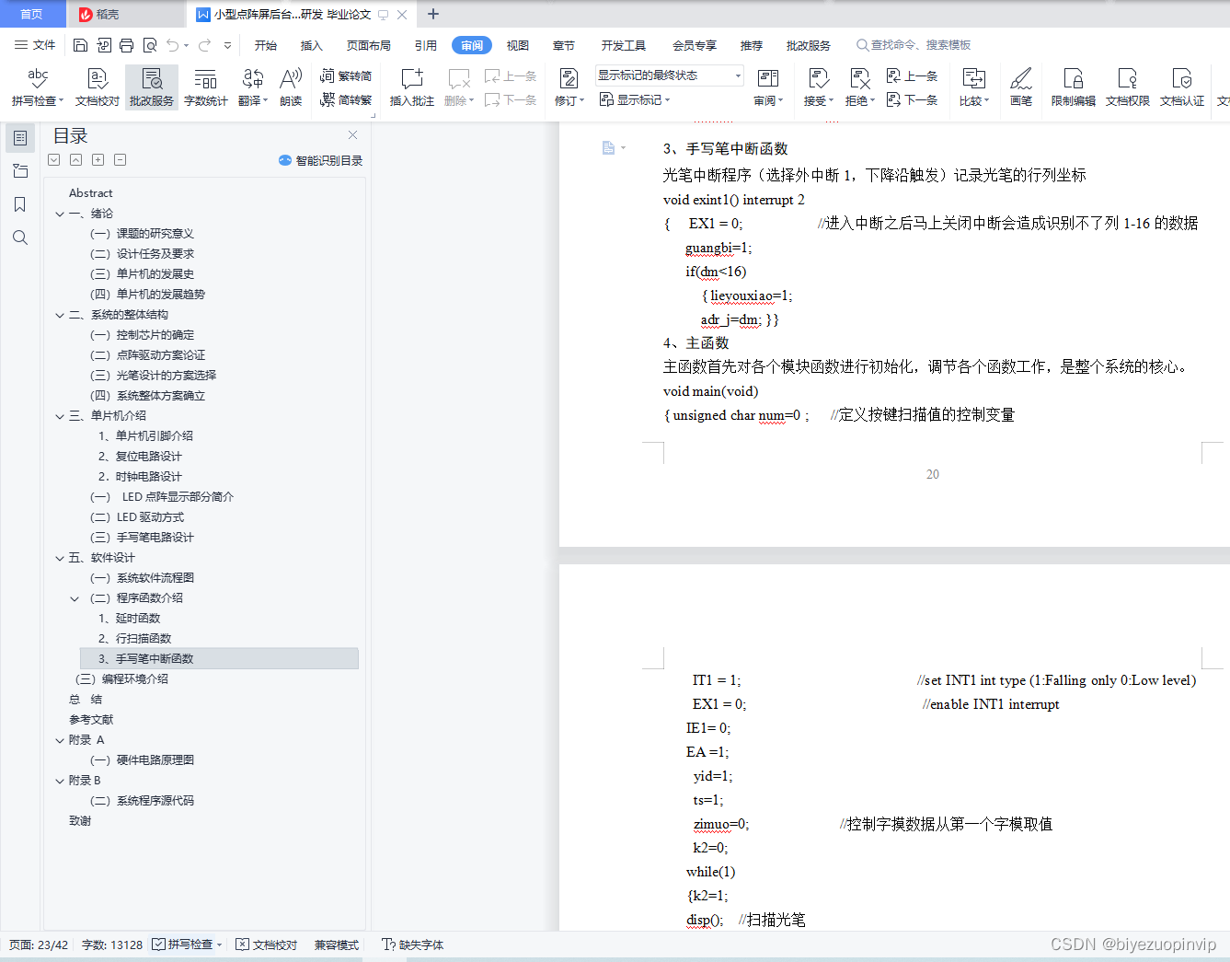Image resolution: width=1230 pixels, height=962 pixels.
Task: Switch to the 页面布局 ribbon tab
Action: [369, 45]
